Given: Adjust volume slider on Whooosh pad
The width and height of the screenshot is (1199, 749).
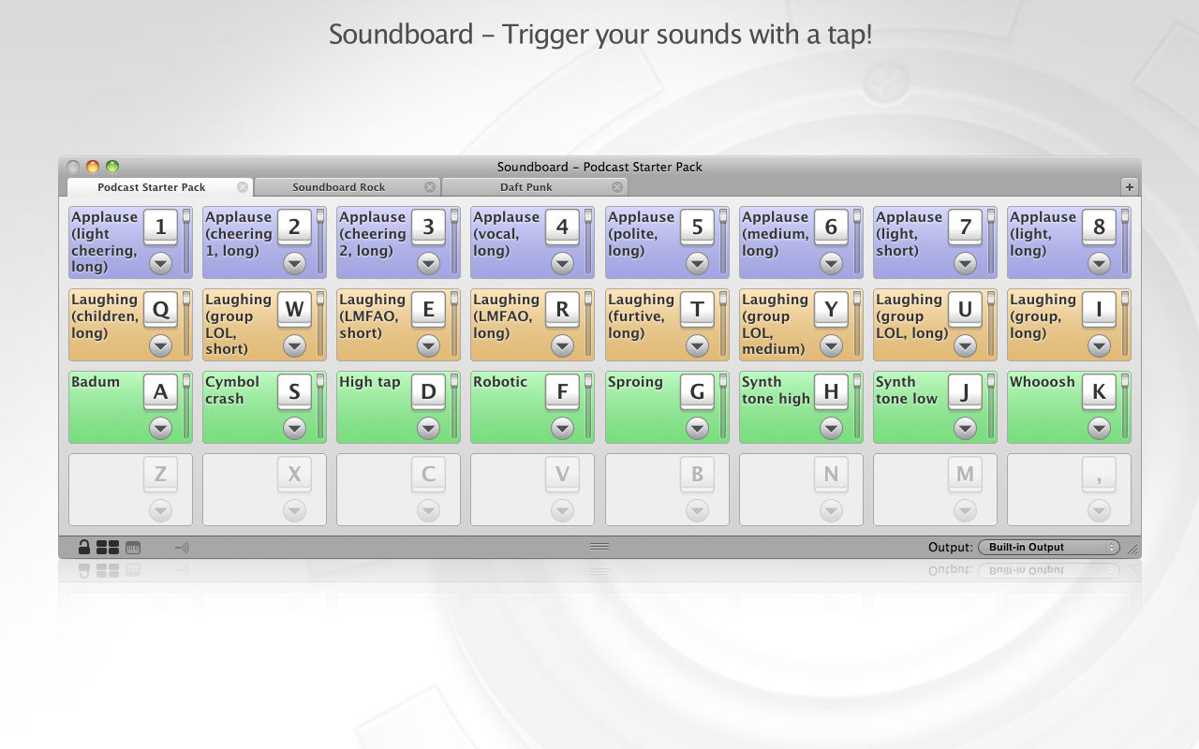Looking at the screenshot, I should (1125, 407).
